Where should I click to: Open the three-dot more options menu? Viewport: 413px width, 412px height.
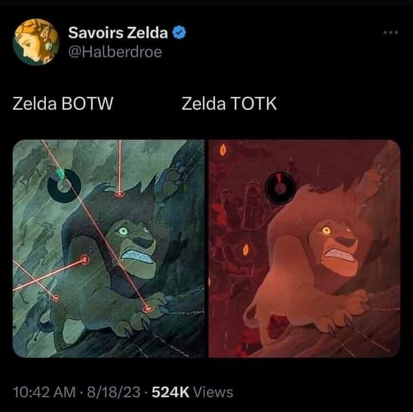coord(391,32)
